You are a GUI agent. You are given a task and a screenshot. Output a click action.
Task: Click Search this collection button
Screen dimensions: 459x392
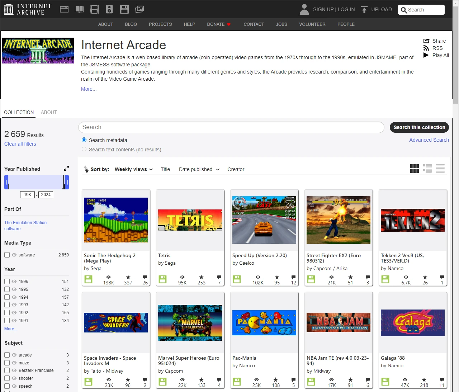coord(419,127)
